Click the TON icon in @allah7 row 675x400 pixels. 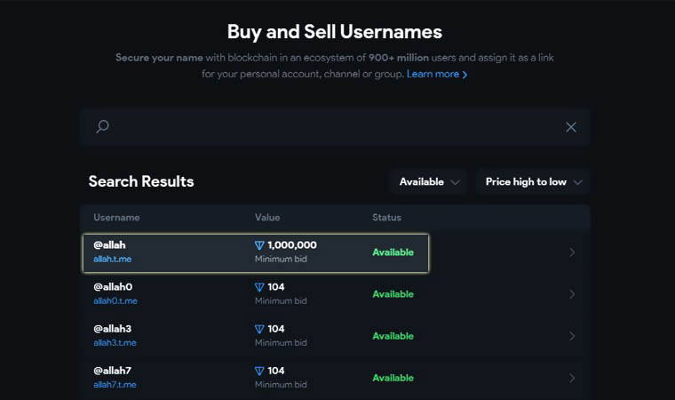coord(259,371)
